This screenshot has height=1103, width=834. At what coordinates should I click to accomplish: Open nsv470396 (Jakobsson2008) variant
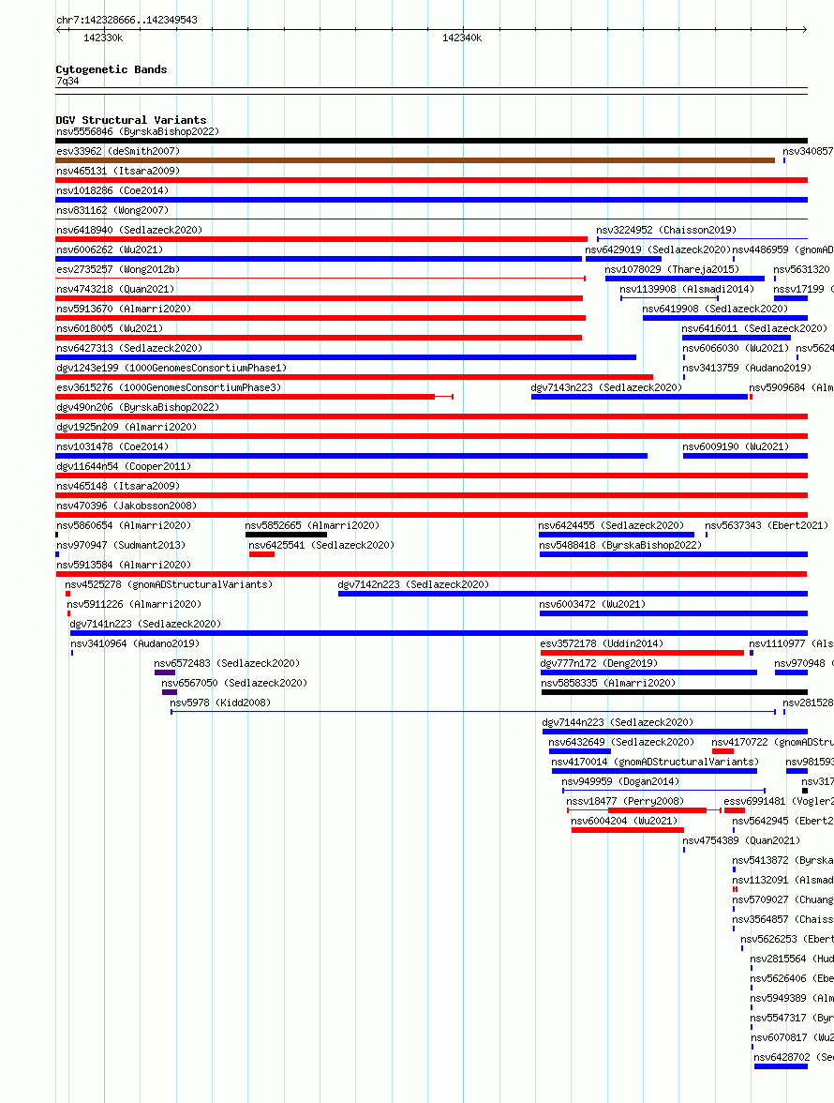(127, 506)
